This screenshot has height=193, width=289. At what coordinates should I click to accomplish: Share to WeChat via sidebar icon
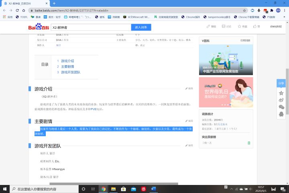[x=281, y=107]
